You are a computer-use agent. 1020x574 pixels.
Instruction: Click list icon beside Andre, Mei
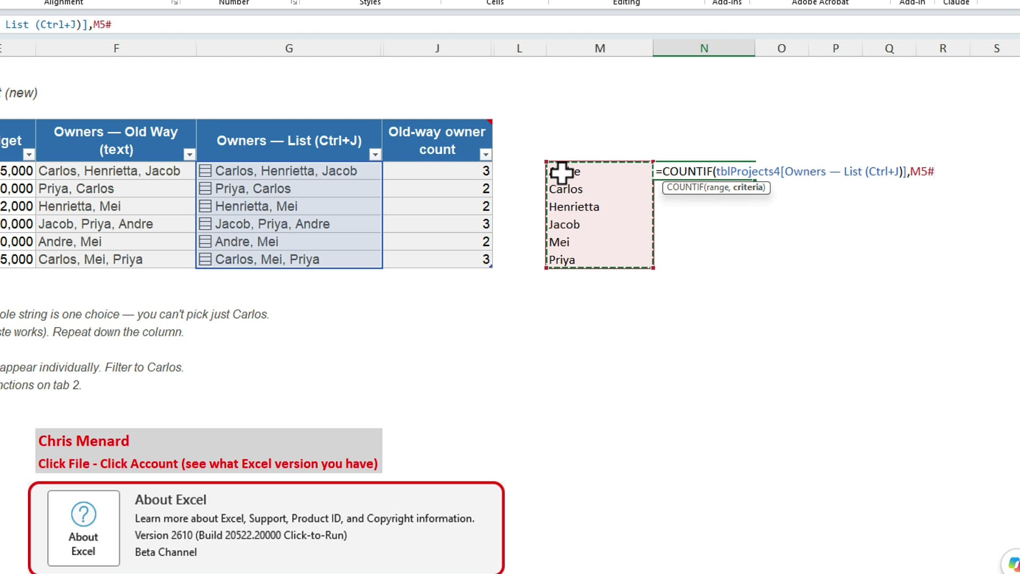click(x=205, y=241)
